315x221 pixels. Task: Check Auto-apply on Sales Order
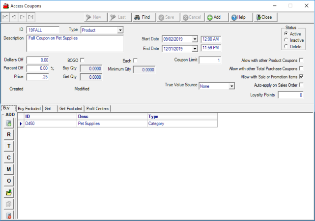(x=301, y=85)
